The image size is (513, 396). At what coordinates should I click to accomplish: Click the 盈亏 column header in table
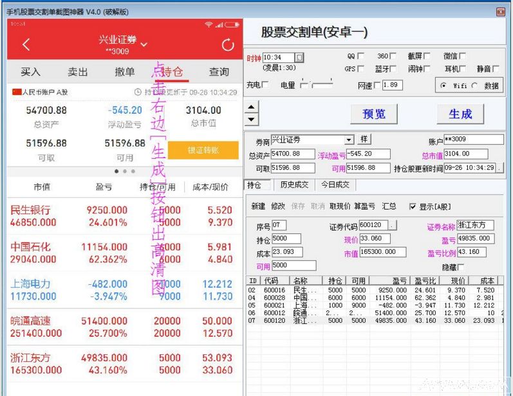[x=391, y=281]
